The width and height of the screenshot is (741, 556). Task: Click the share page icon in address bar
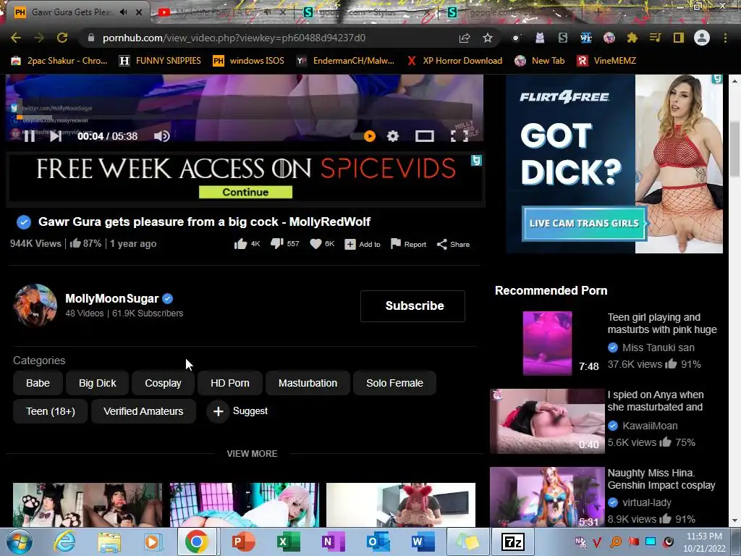465,38
